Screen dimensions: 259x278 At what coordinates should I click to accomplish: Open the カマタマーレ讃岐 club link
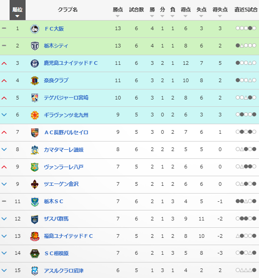tap(63, 150)
